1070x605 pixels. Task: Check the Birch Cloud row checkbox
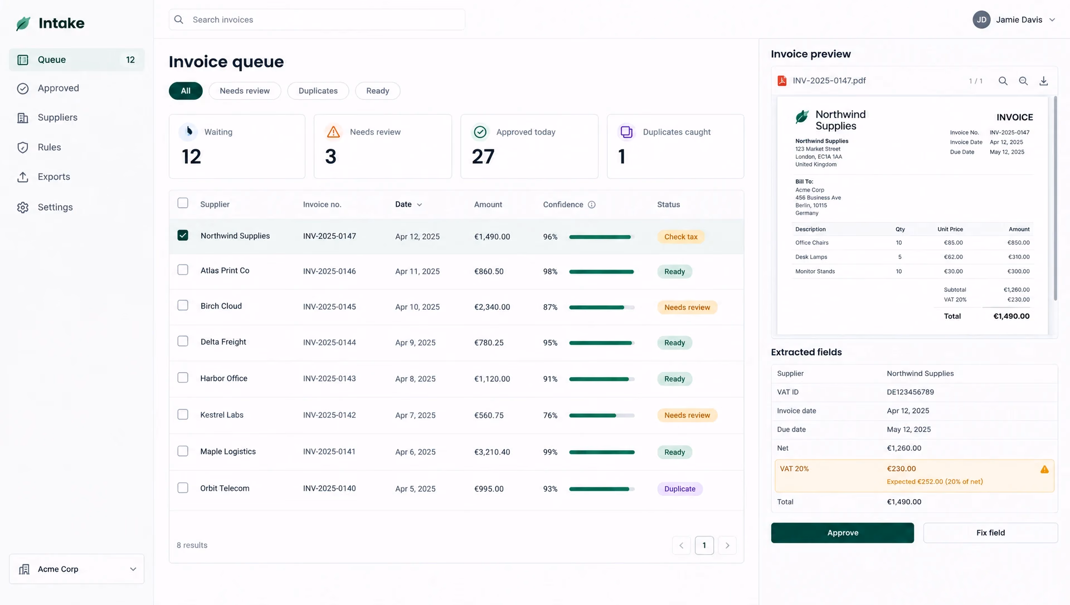tap(183, 305)
